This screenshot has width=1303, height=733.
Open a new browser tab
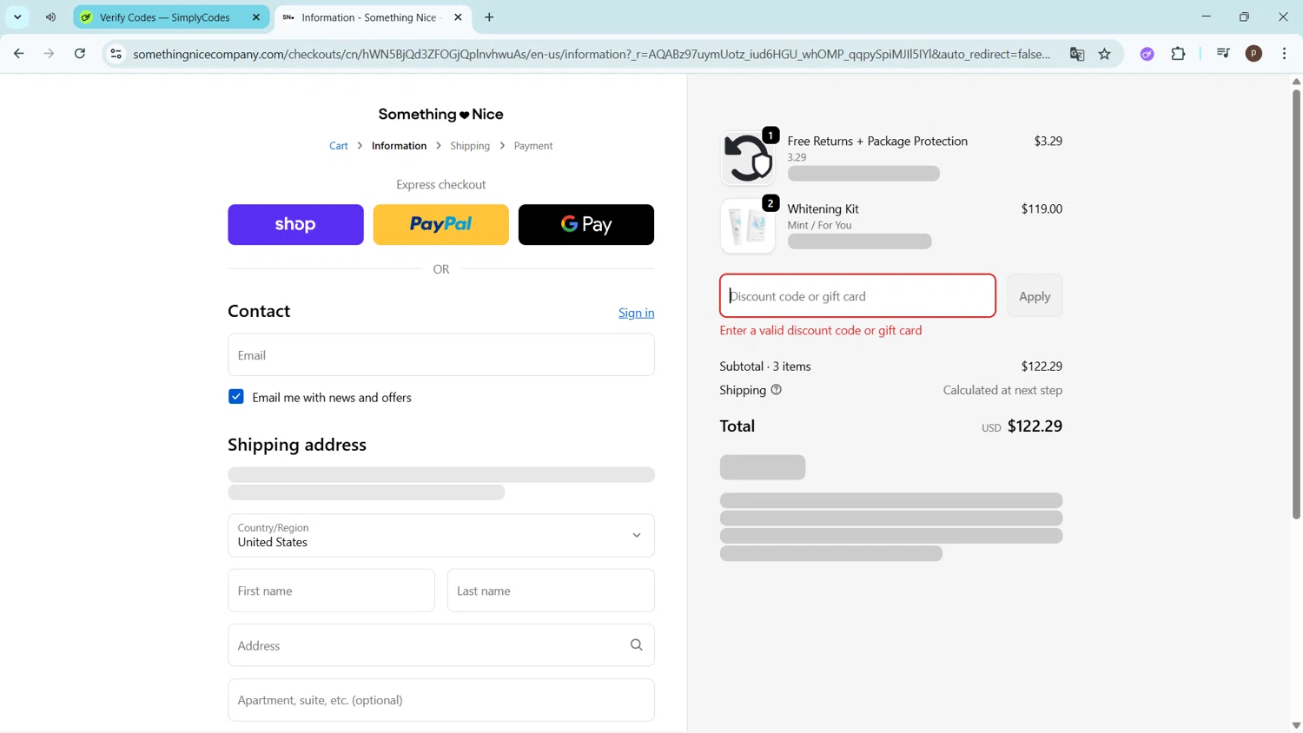[489, 17]
